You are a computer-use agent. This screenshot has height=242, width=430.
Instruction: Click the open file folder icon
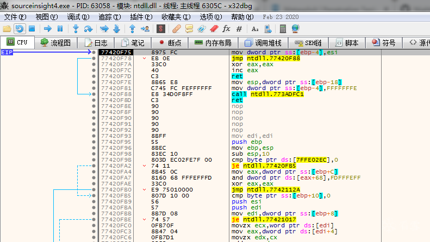coord(7,29)
